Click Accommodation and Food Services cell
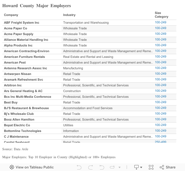Screen dimensions: 185x171 coord(88,108)
